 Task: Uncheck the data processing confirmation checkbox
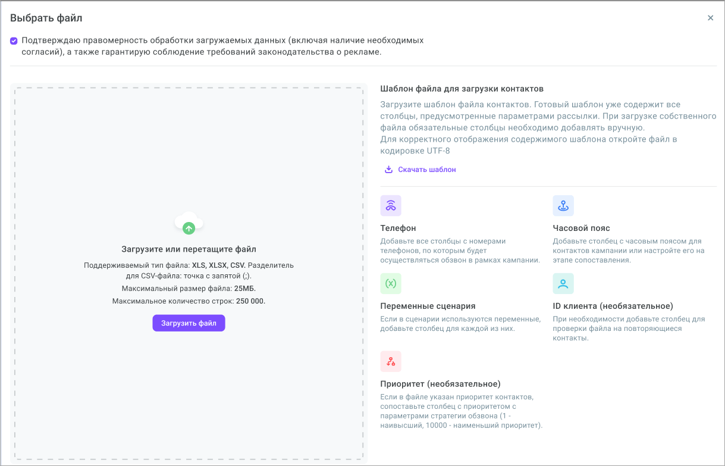click(14, 41)
